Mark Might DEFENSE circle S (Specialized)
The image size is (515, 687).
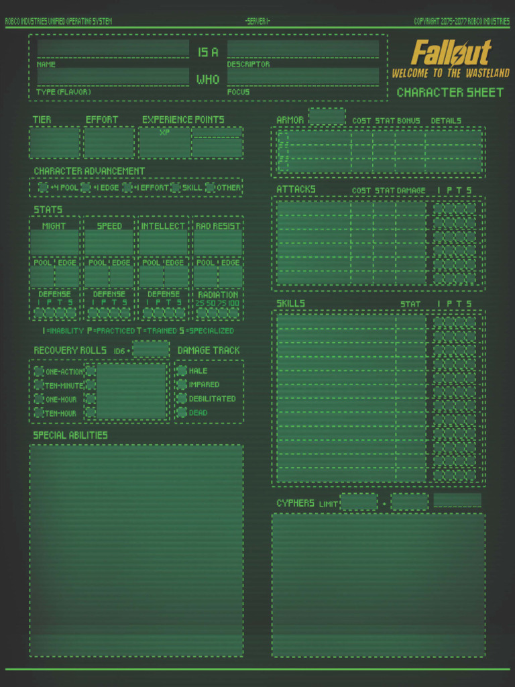(x=70, y=313)
